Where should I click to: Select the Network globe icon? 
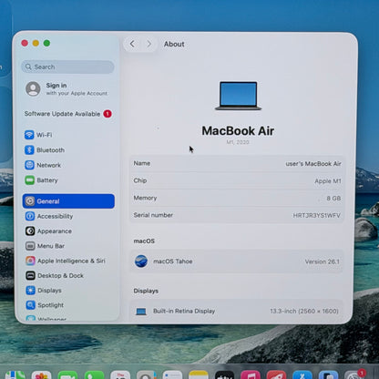[x=29, y=165]
